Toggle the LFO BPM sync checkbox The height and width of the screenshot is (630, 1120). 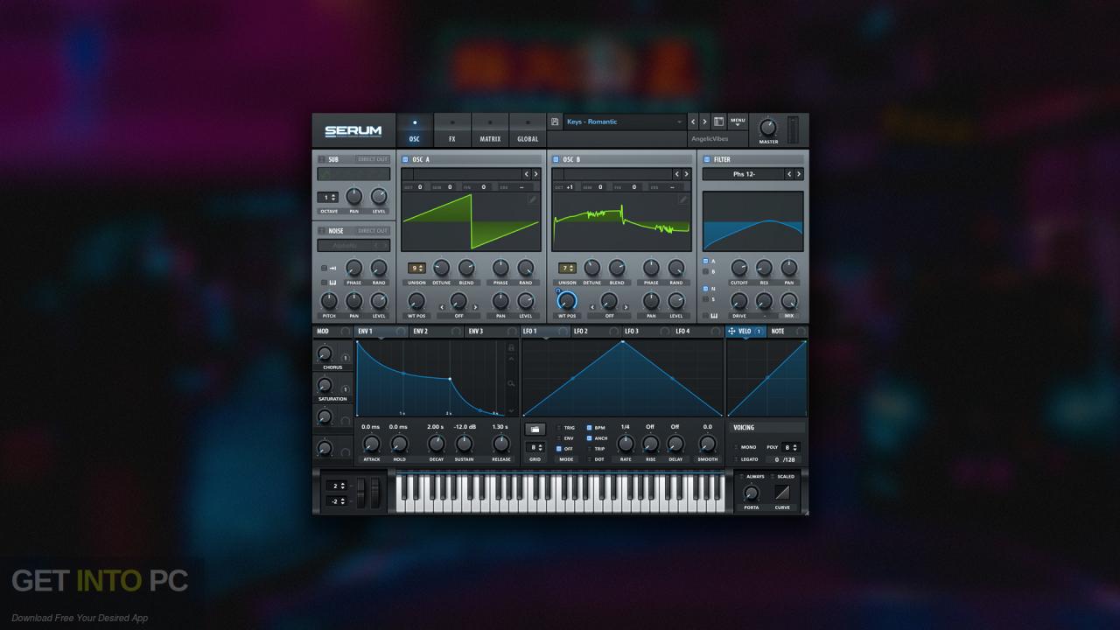tap(589, 428)
